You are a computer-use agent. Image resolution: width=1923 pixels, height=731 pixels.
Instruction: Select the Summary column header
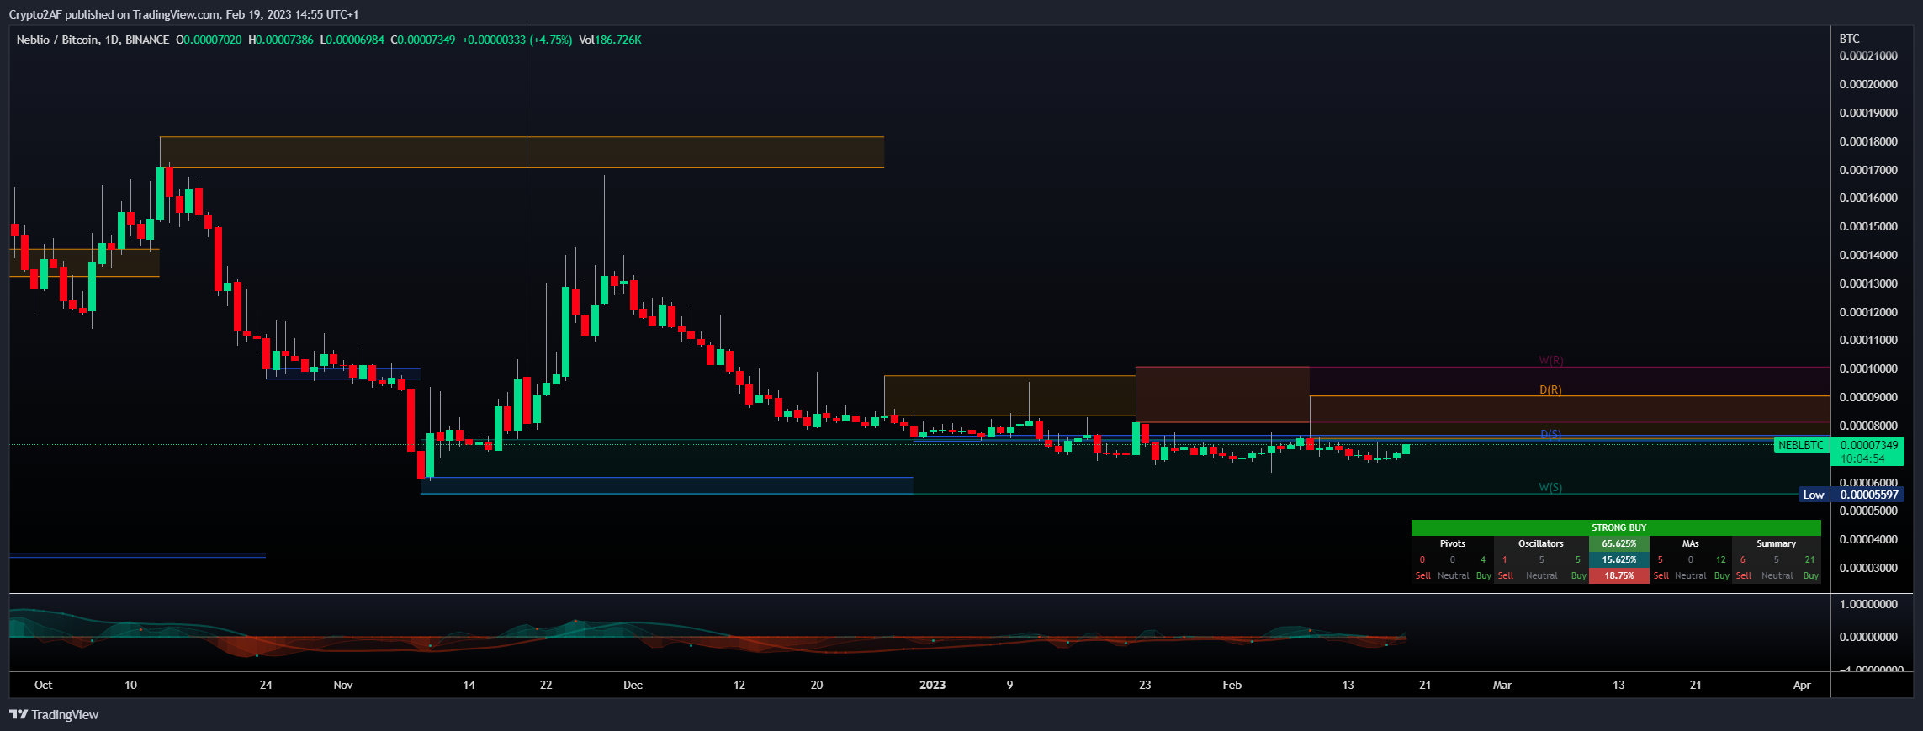1776,543
